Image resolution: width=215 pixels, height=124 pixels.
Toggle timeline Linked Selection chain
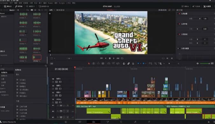tap(128, 63)
